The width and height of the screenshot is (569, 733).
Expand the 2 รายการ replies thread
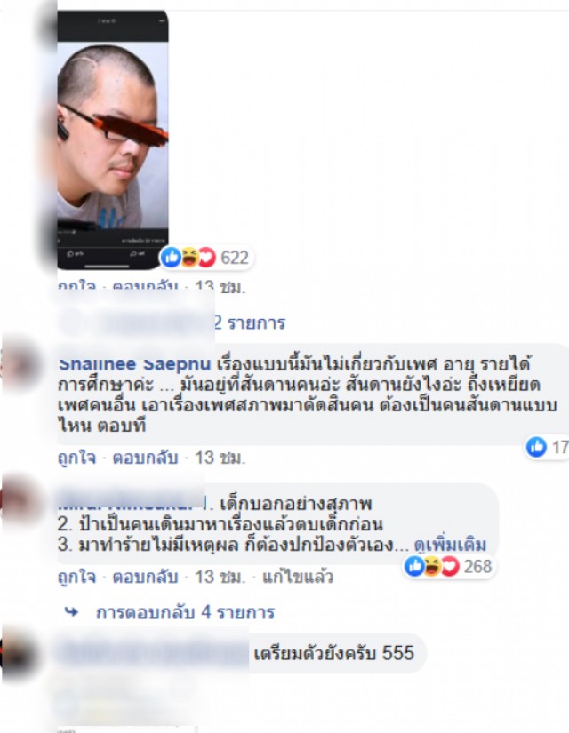249,323
